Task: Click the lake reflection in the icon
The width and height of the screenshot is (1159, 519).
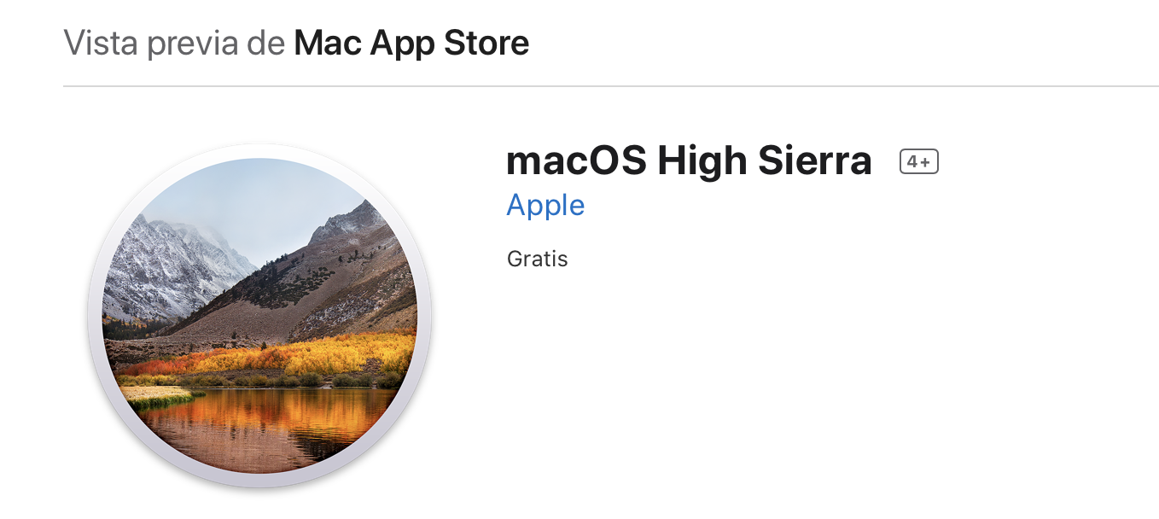Action: click(265, 427)
